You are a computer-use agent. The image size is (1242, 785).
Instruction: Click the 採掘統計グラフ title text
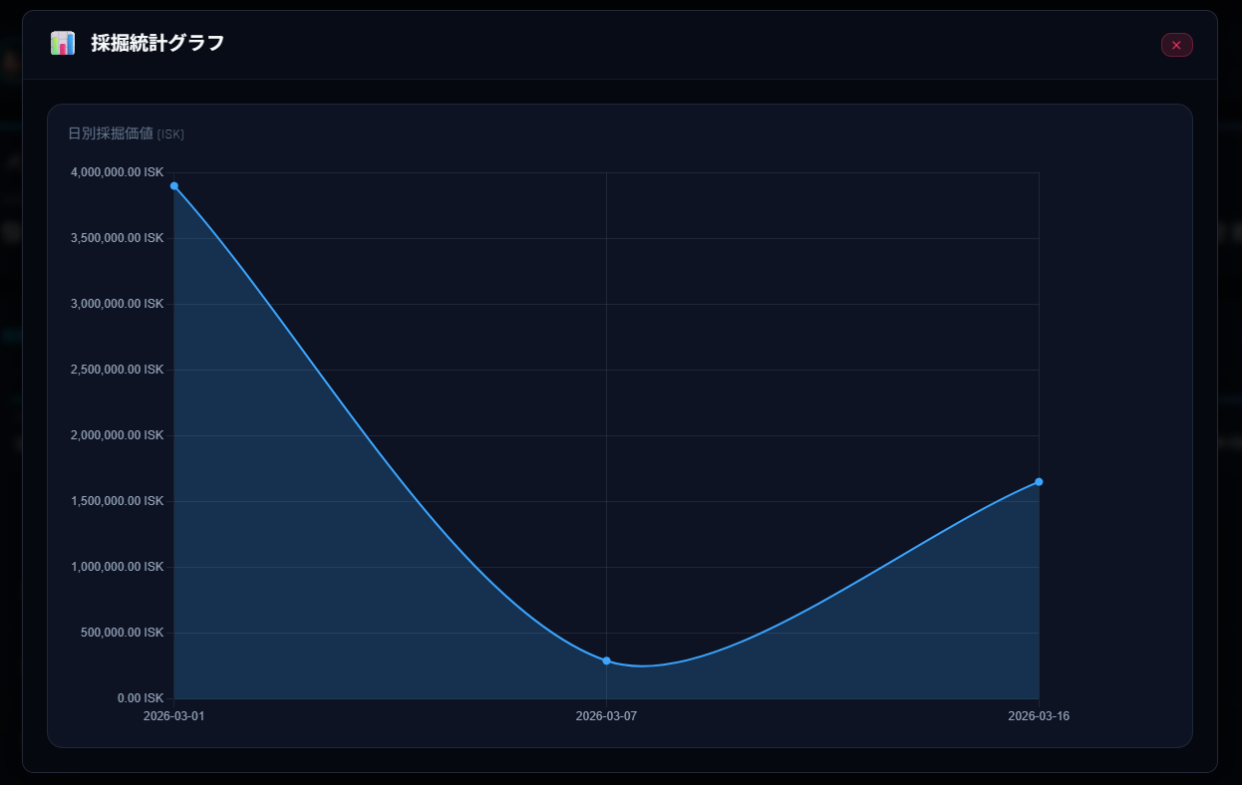(157, 44)
